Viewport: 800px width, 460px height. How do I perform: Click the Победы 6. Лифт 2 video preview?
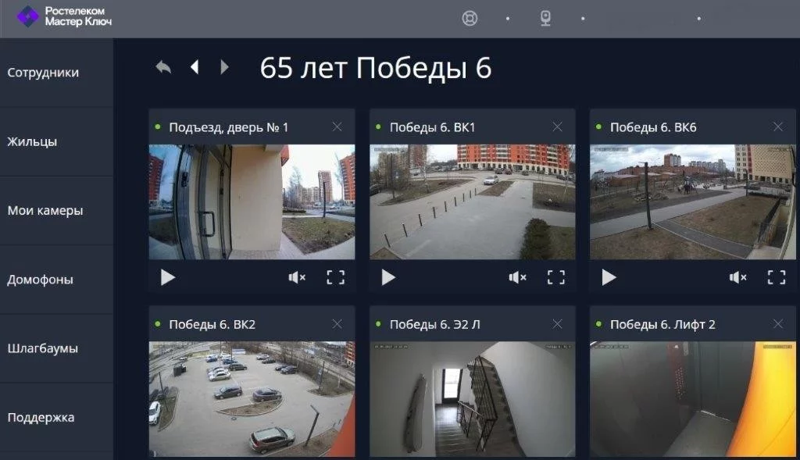pos(692,398)
